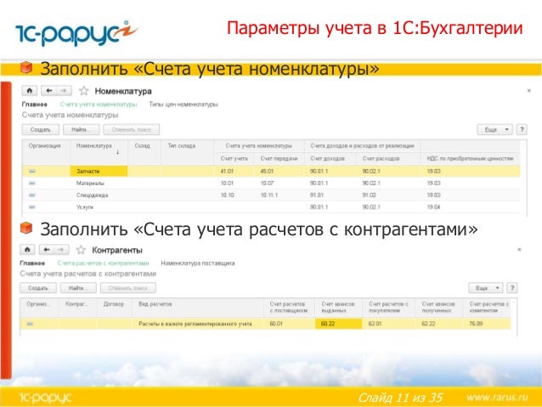Screen dimensions: 542x407
Task: Click account 19.04 in Услуги row
Action: point(433,207)
